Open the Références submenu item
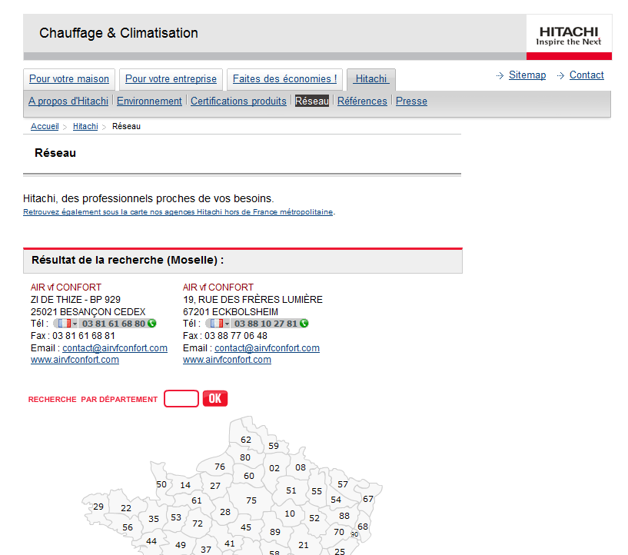The width and height of the screenshot is (628, 555). click(x=362, y=101)
